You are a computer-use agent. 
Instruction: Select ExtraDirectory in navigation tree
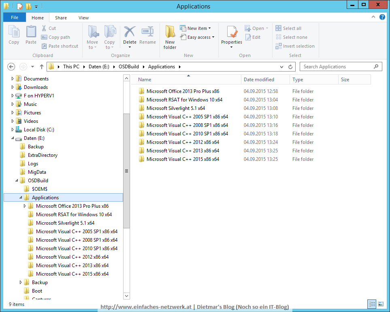43,155
